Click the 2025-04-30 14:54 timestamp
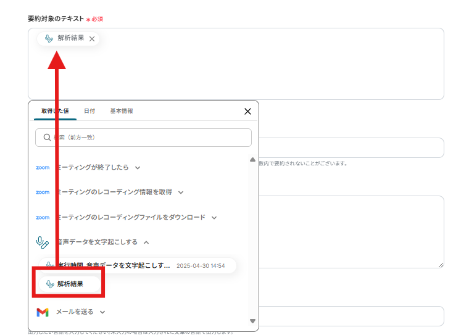Viewport: 469px width, 335px height. pyautogui.click(x=201, y=266)
